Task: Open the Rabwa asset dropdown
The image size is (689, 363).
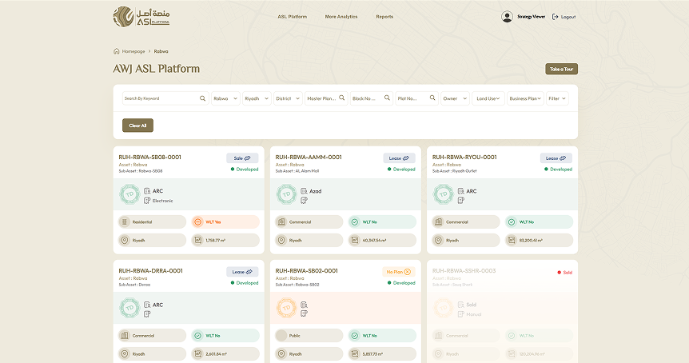Action: [225, 98]
